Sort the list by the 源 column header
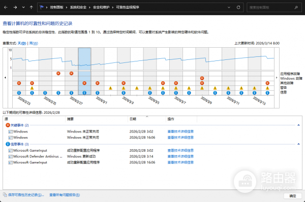Viewport: 305px width, 202px height. (34, 119)
